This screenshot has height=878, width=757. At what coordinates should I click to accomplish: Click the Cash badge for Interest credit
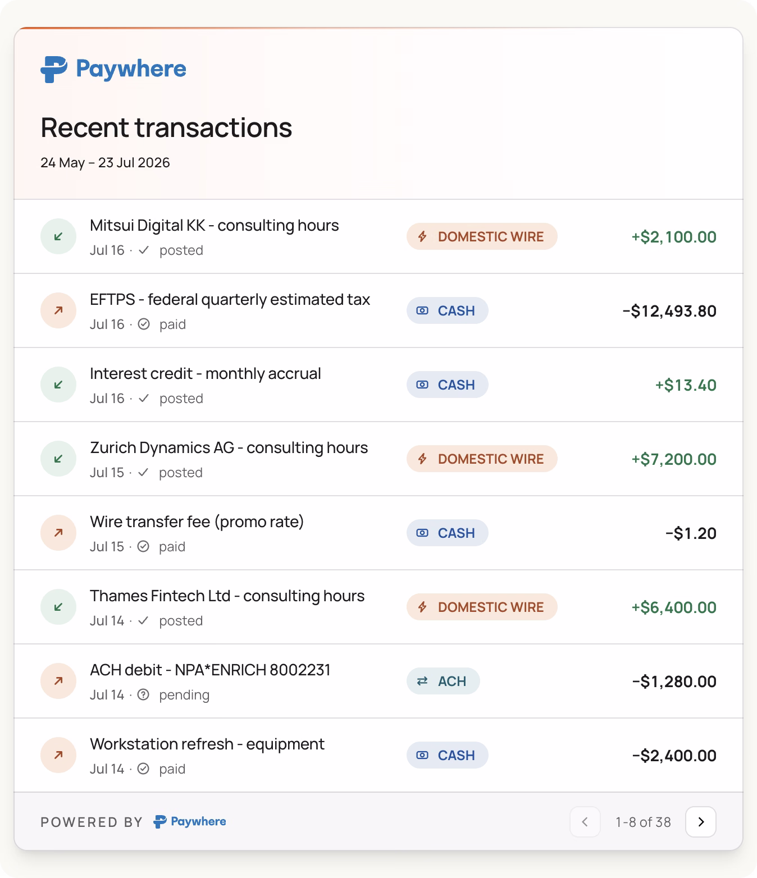click(448, 385)
